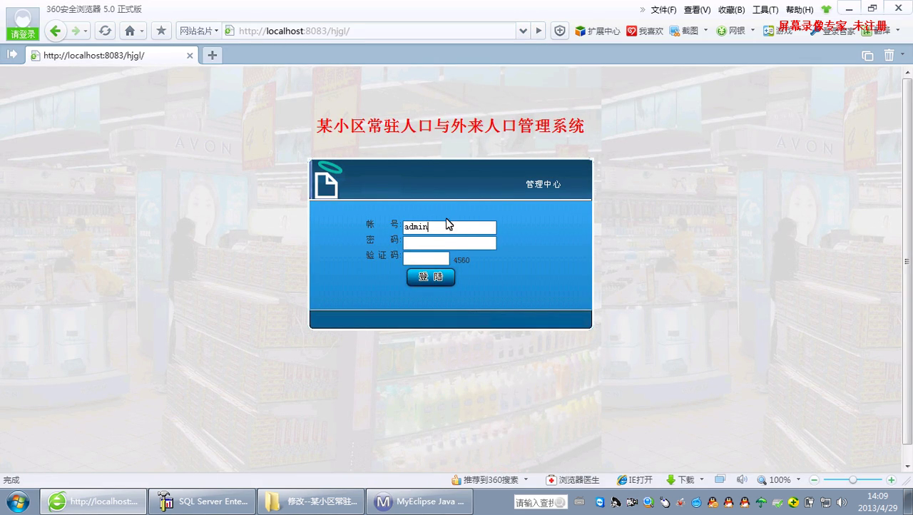Go back with the green back arrow
The width and height of the screenshot is (913, 515).
tap(56, 31)
